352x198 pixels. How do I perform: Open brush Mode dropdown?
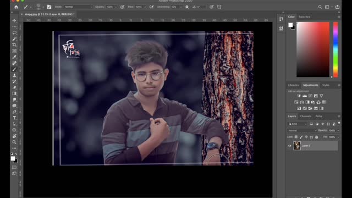(78, 7)
